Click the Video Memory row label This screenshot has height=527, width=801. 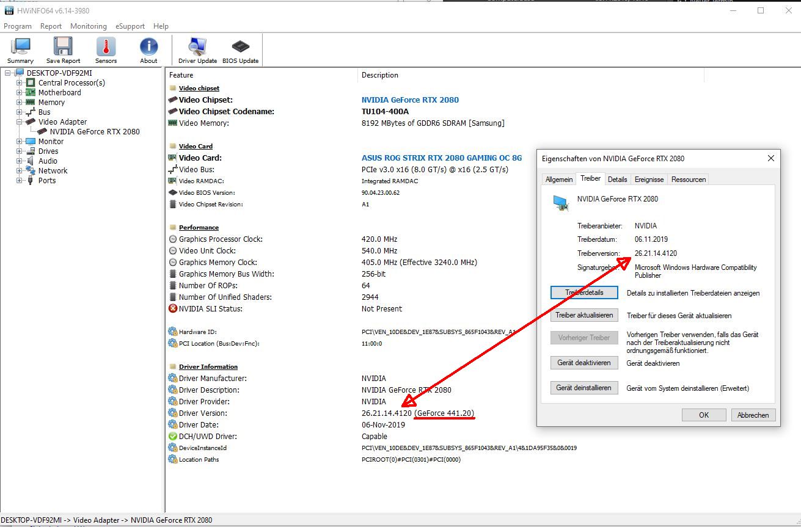point(203,123)
